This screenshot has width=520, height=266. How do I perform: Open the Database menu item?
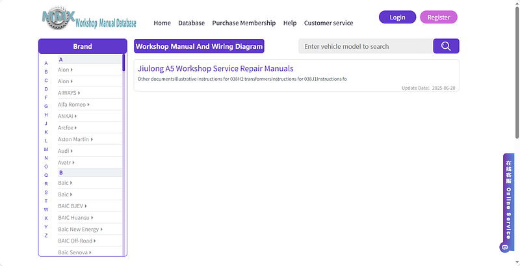[191, 23]
